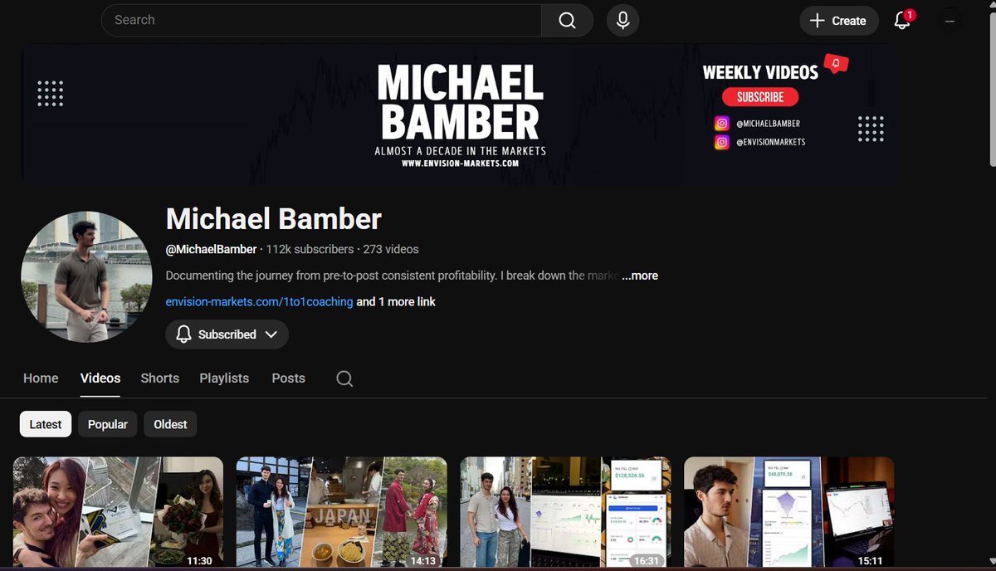996x571 pixels.
Task: Click the search magnifier button
Action: click(x=567, y=20)
